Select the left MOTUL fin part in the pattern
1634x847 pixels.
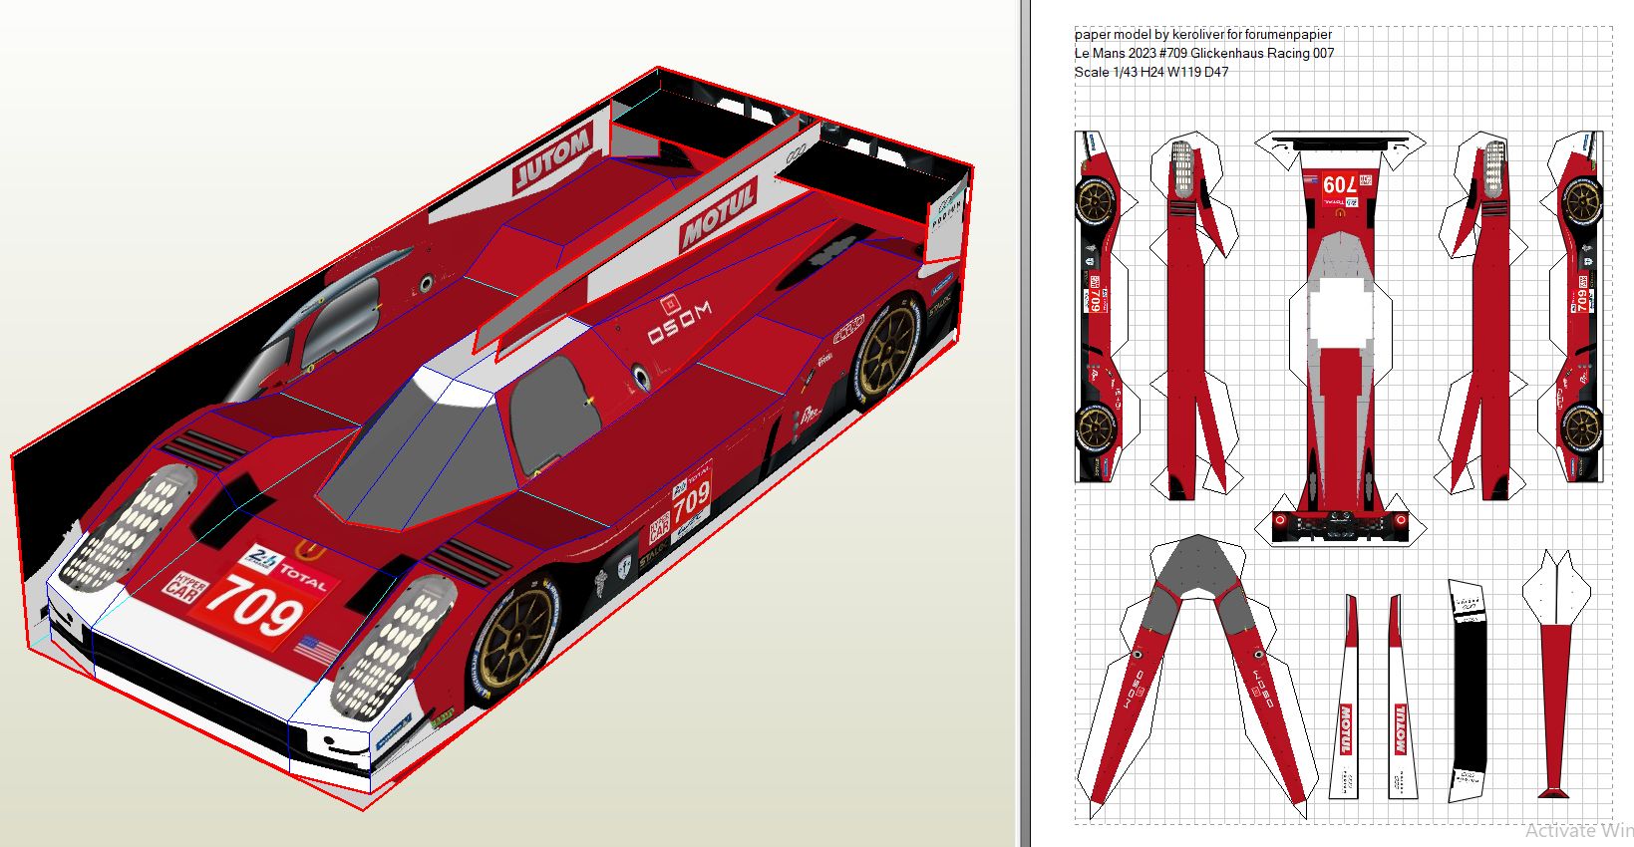coord(1344,698)
